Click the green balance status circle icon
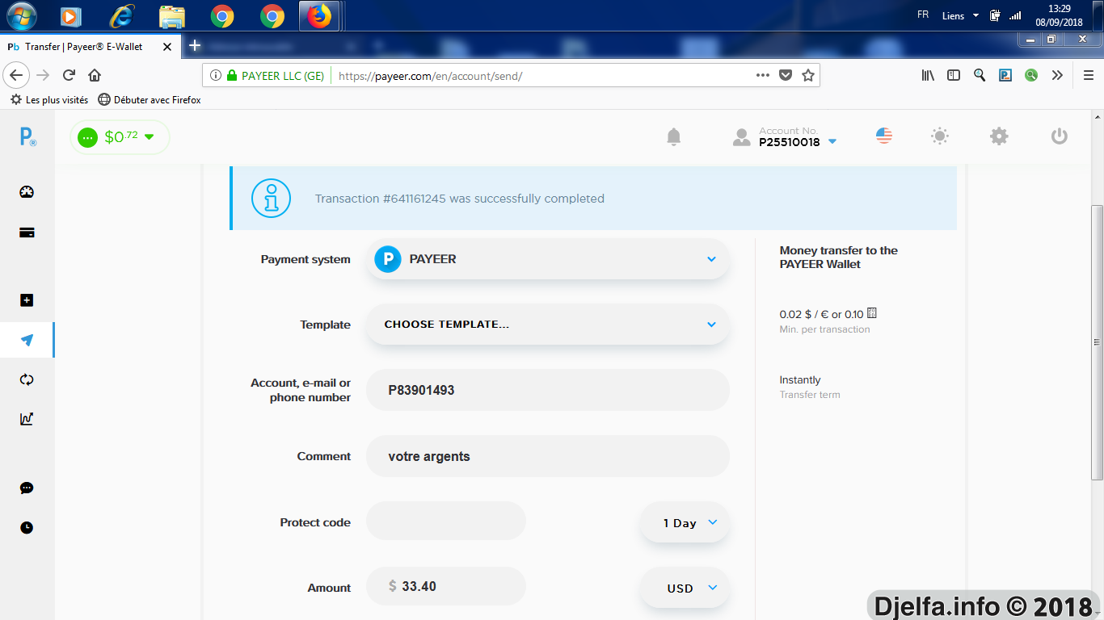Screen dimensions: 1104x620 pyautogui.click(x=87, y=137)
